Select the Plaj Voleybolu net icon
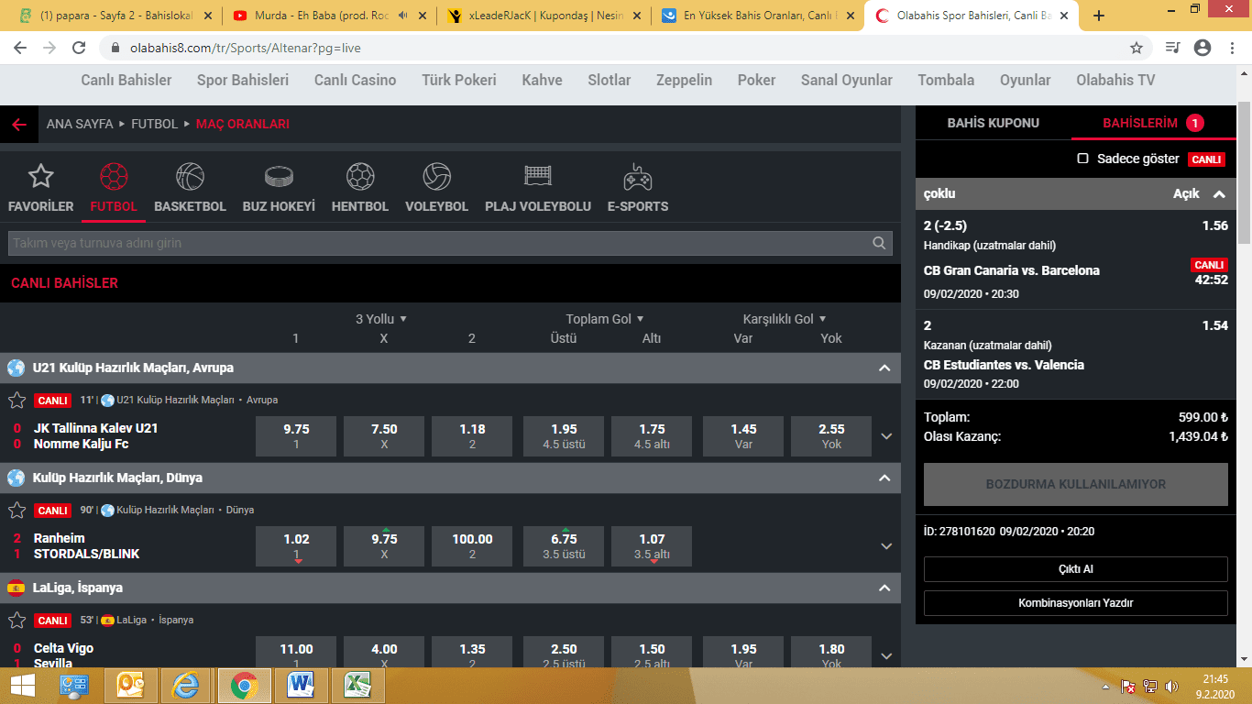Viewport: 1252px width, 704px height. click(538, 175)
